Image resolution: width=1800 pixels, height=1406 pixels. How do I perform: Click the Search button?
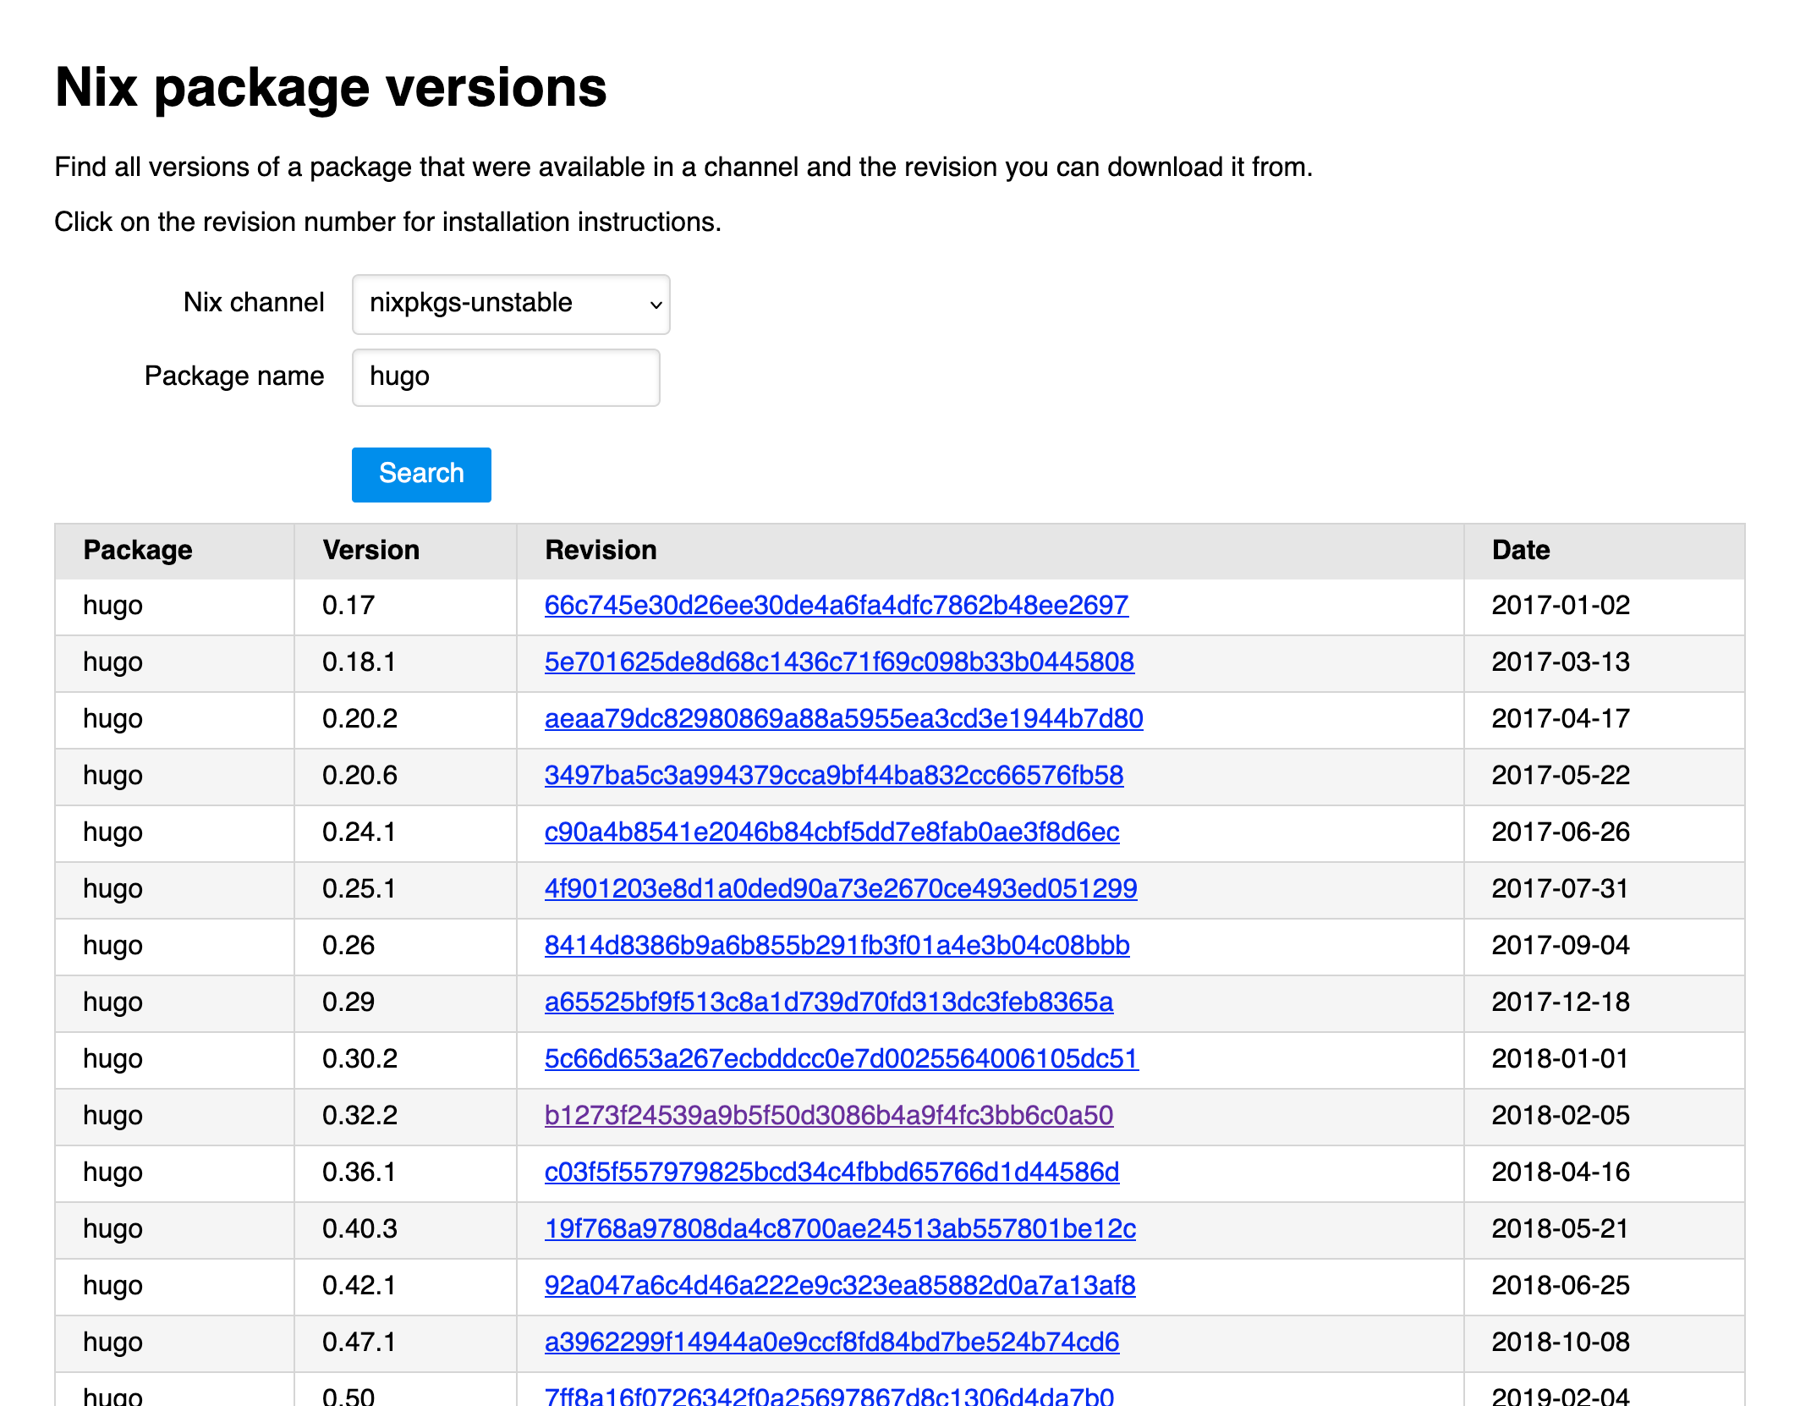coord(420,474)
